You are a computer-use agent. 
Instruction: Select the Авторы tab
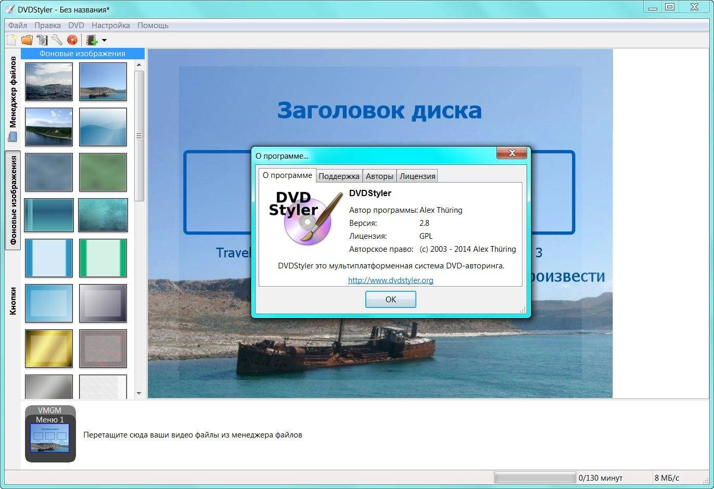tap(379, 176)
